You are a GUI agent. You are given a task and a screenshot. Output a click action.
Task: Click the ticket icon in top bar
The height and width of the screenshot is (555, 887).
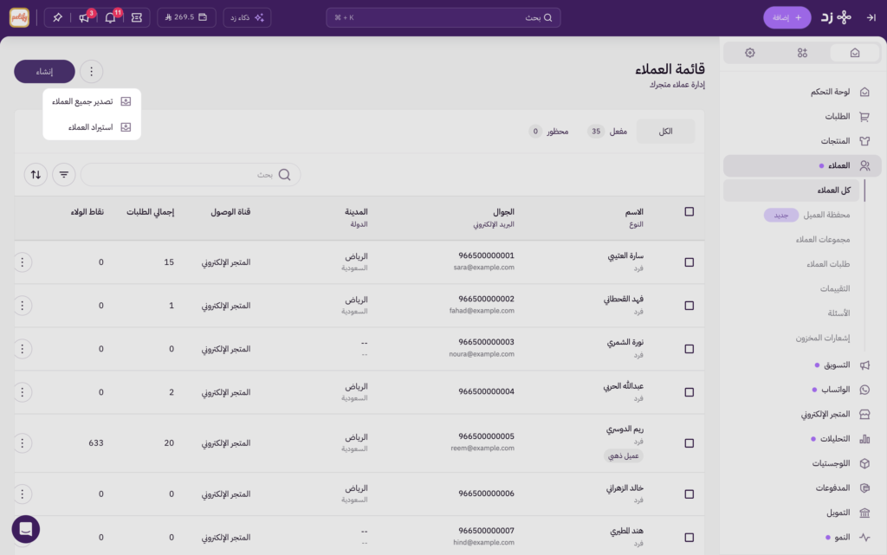coord(137,17)
